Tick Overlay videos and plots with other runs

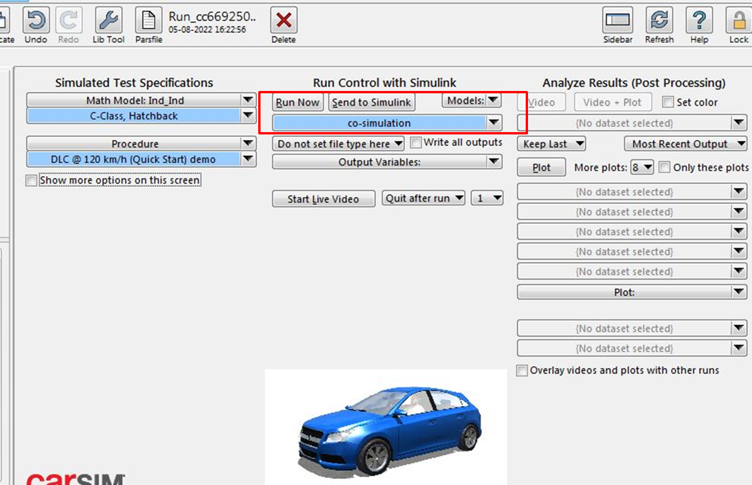tap(522, 370)
